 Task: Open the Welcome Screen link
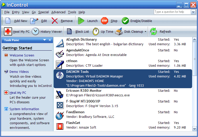tap(22, 55)
